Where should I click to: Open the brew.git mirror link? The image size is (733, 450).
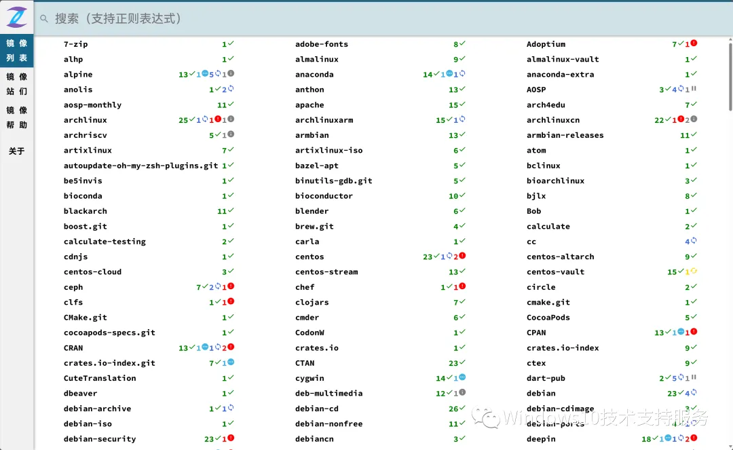[314, 226]
